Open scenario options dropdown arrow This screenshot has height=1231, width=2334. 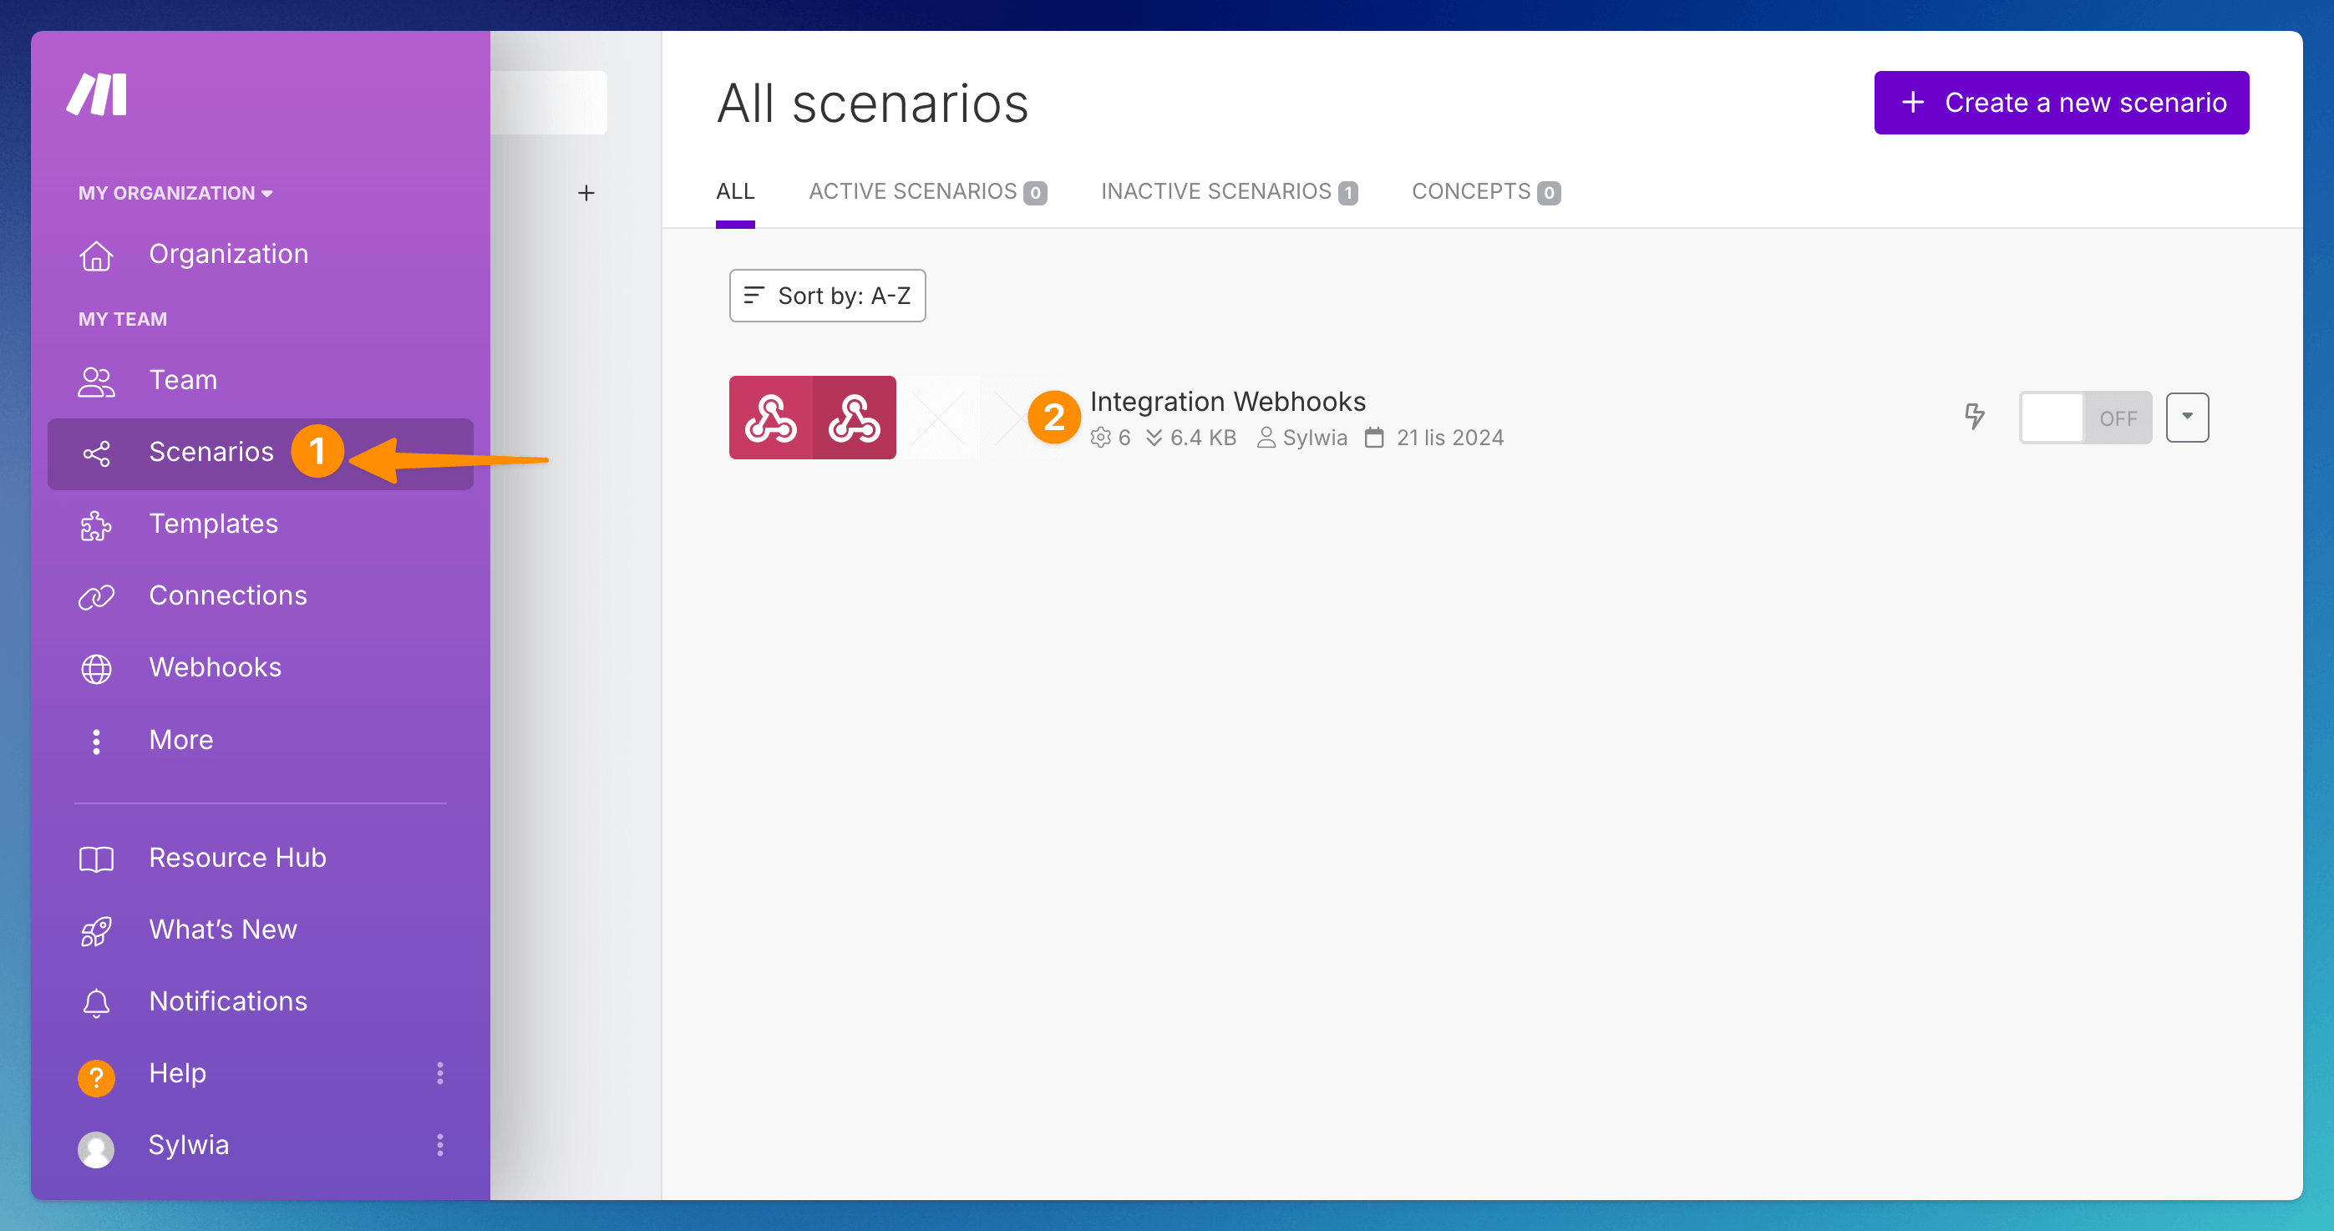click(2186, 418)
